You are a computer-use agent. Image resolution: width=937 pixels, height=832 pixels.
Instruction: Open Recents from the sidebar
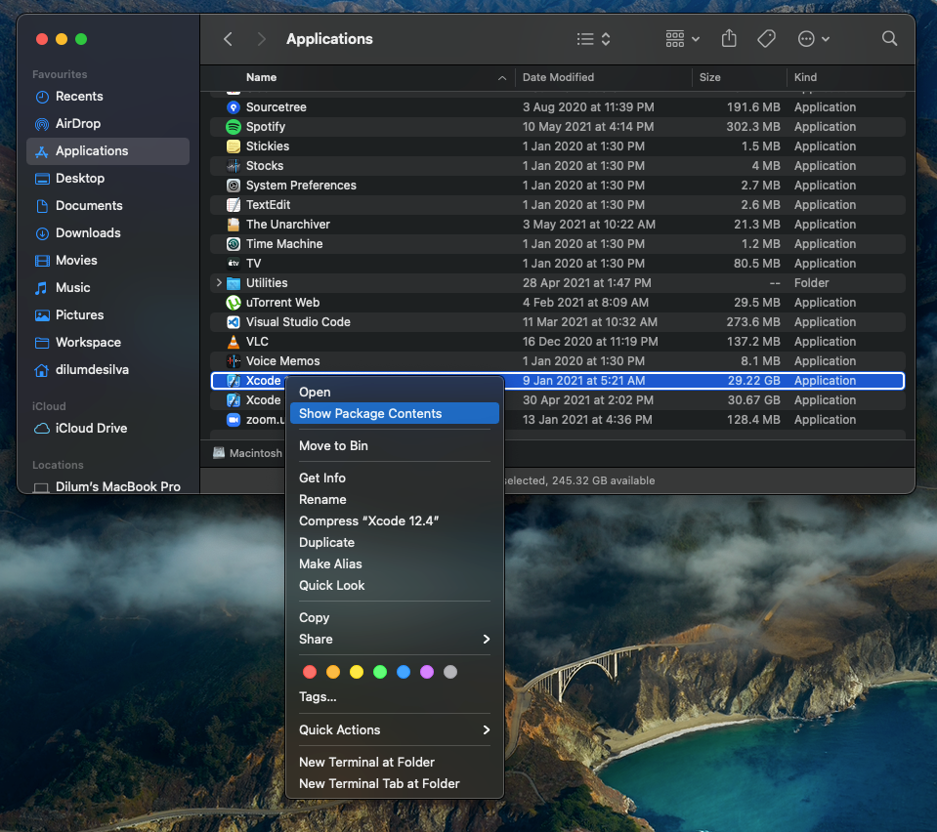click(82, 96)
